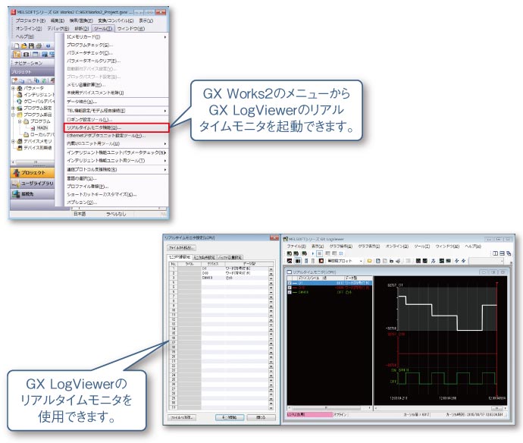Click the first graph icon in the LogViewer toolbar
Image resolution: width=523 pixels, height=443 pixels.
click(288, 261)
